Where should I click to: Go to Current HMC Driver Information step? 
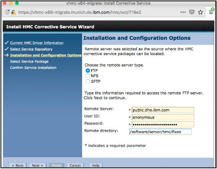click(37, 43)
